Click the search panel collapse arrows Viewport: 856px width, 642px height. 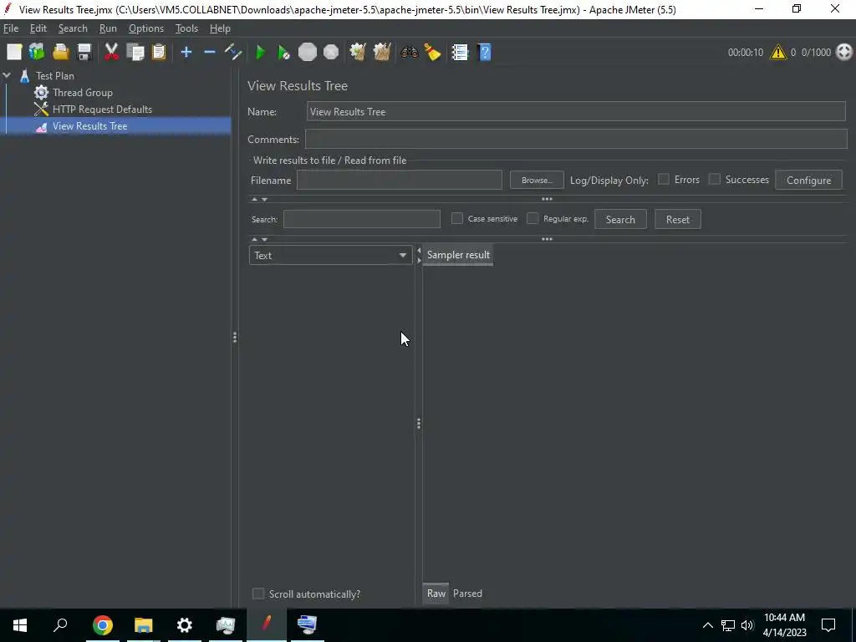pos(259,240)
